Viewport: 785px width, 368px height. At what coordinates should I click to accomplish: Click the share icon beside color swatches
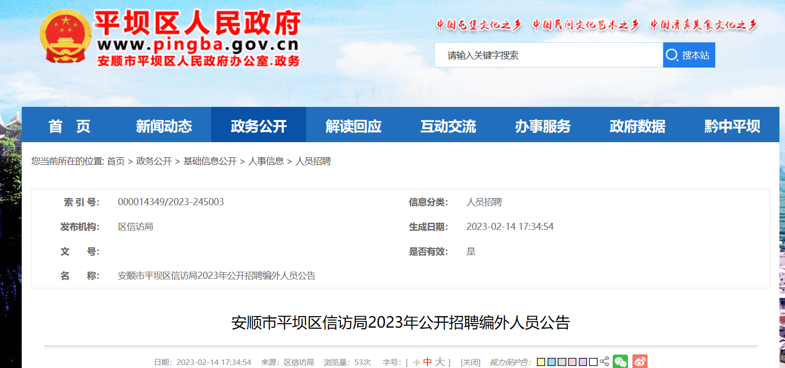(x=604, y=362)
